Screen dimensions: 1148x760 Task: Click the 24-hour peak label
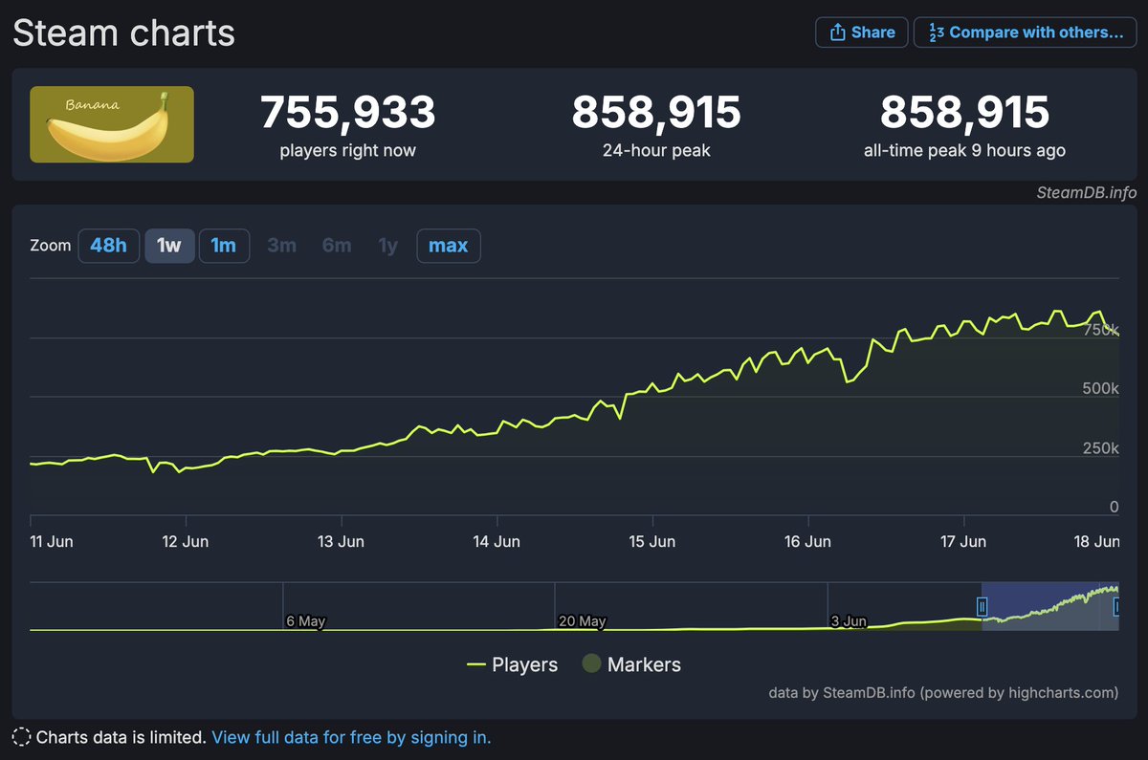[x=656, y=150]
